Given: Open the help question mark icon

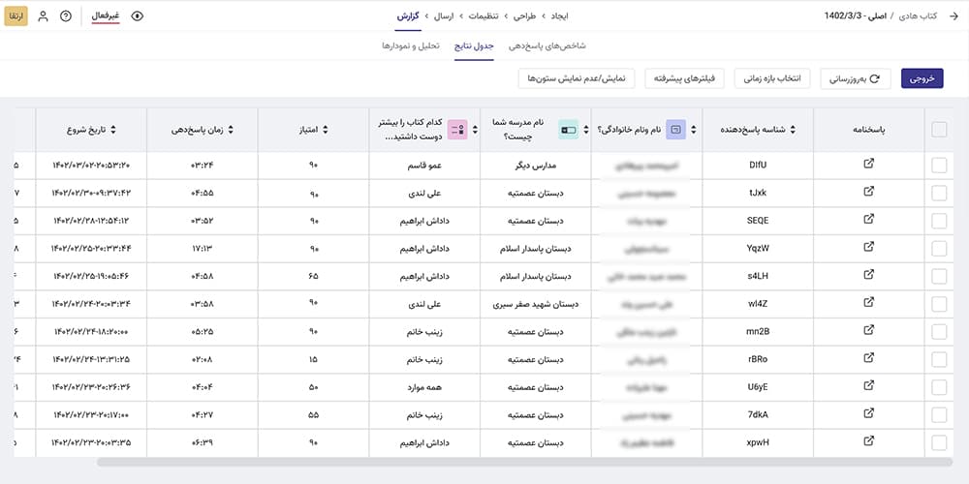Looking at the screenshot, I should (x=66, y=16).
